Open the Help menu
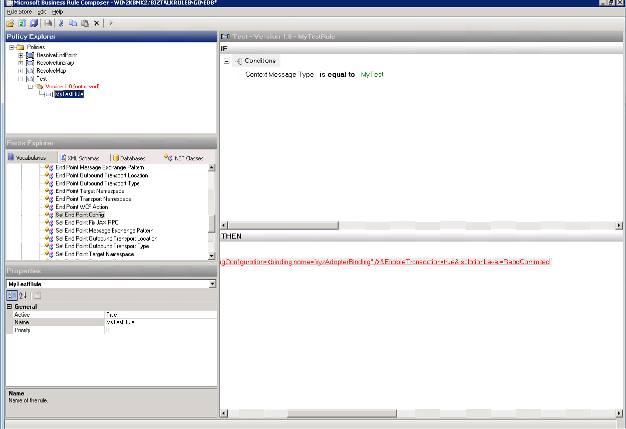 point(58,12)
